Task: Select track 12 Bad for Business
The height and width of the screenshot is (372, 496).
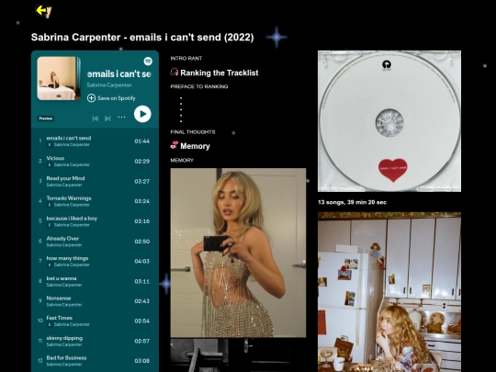Action: (x=95, y=361)
